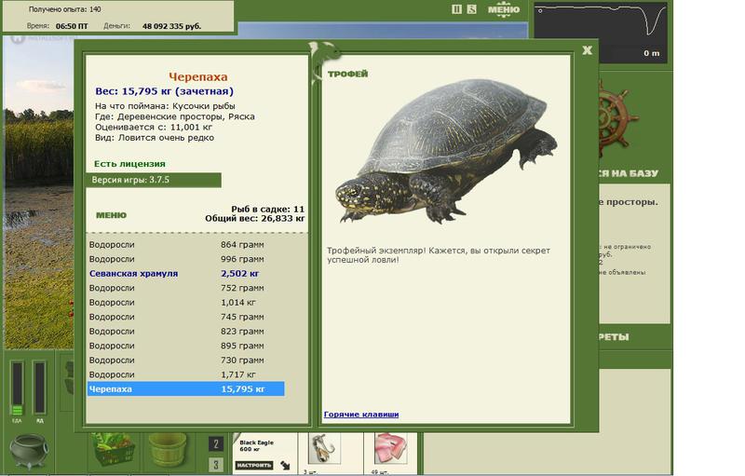The image size is (745, 476).
Task: Click the ship wheel icon
Action: click(x=616, y=120)
